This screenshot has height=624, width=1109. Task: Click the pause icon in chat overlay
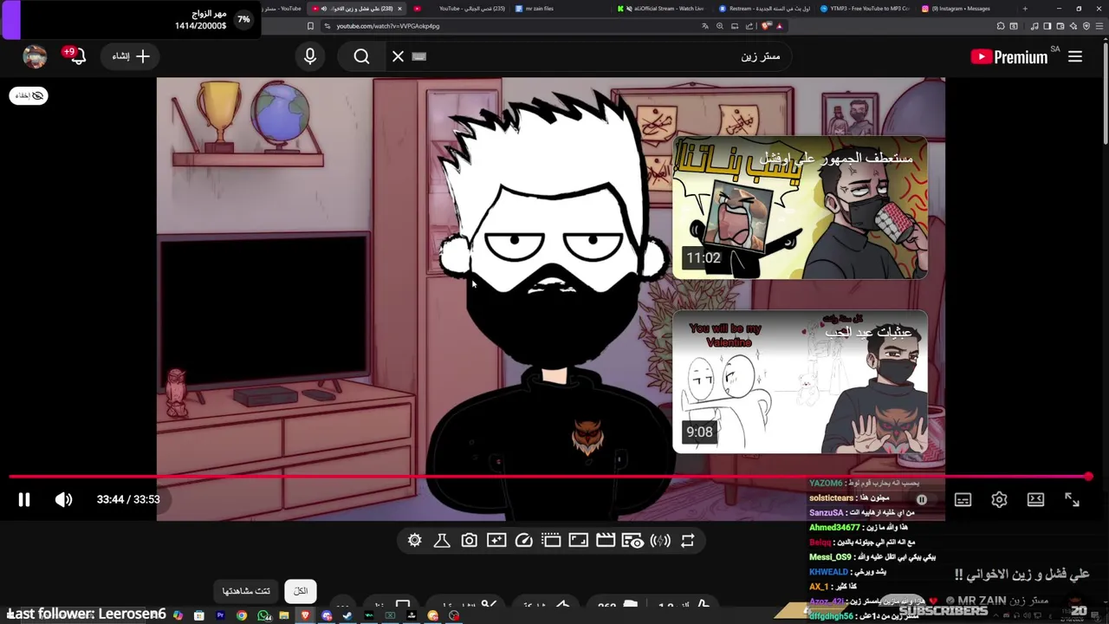coord(922,499)
